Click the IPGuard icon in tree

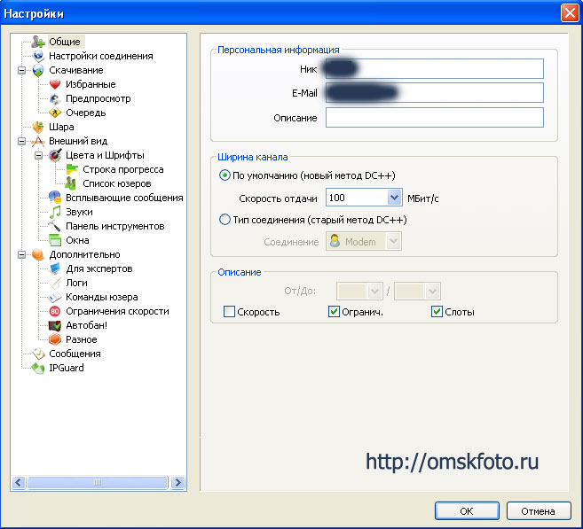point(38,368)
